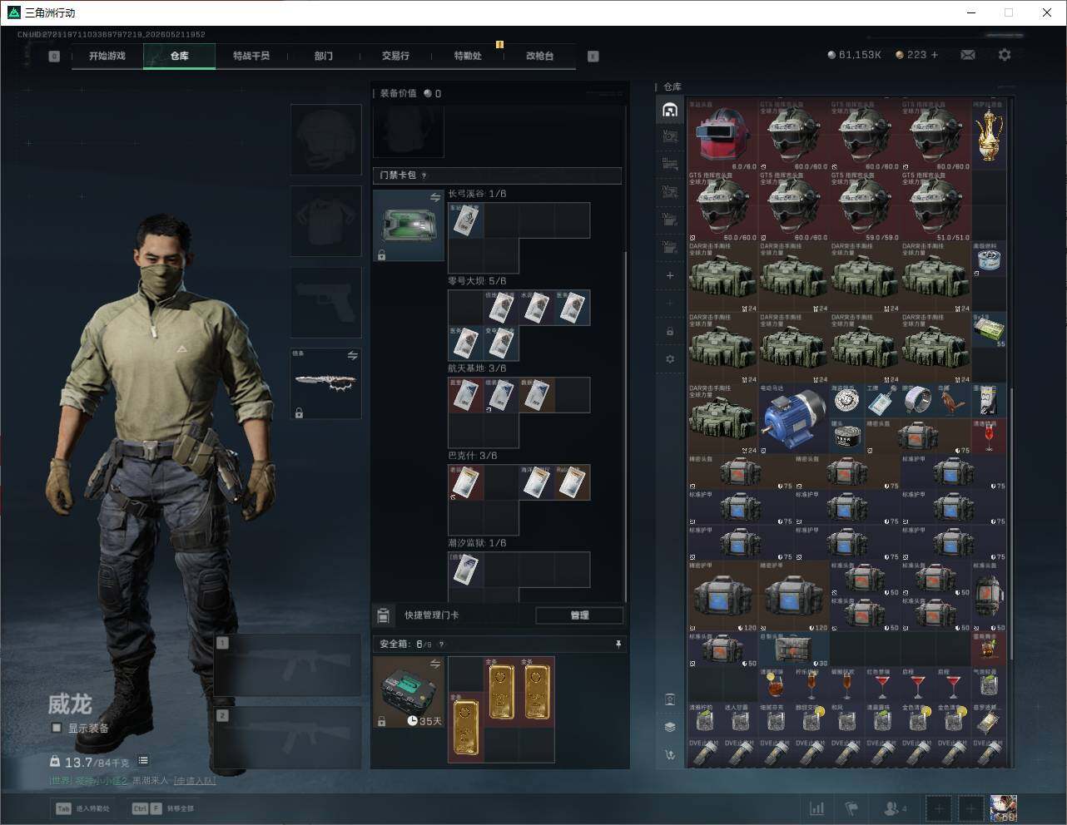Select the empty secondary weapon slot 2
This screenshot has width=1067, height=825.
(x=287, y=739)
